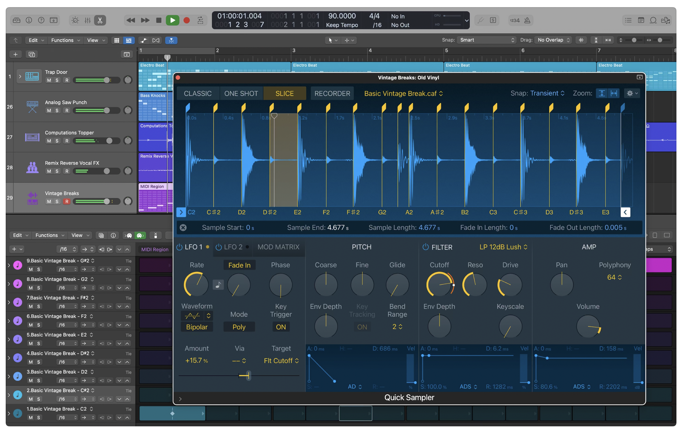Viewport: 680px width, 431px height.
Task: Toggle the Flex icon in tracks toolbar
Action: point(156,40)
